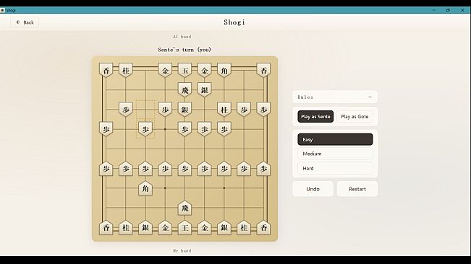Restart the game
This screenshot has height=264, width=471.
coord(357,189)
